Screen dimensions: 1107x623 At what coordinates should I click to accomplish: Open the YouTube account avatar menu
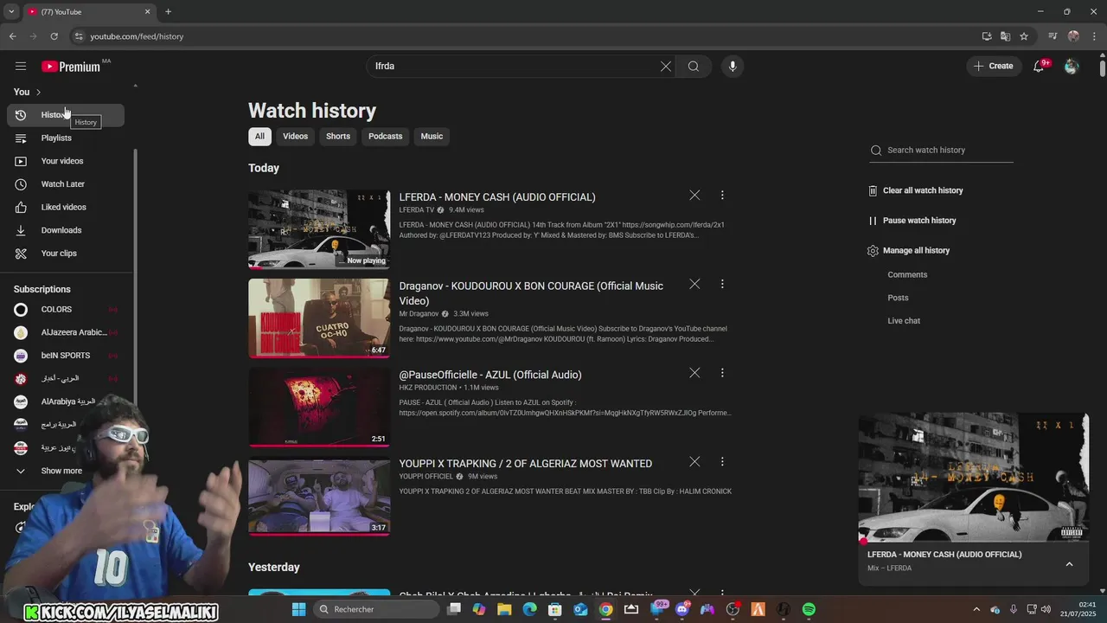1072,67
